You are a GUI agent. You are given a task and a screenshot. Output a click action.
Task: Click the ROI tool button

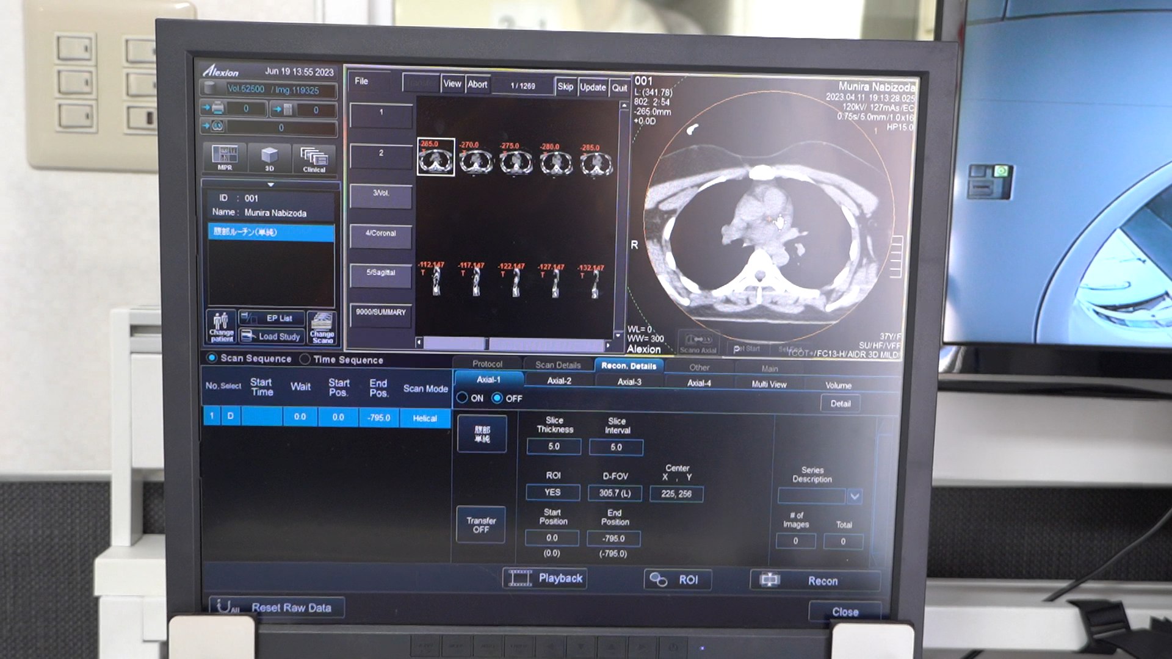(677, 580)
